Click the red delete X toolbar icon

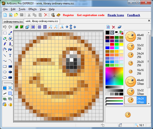(46, 15)
